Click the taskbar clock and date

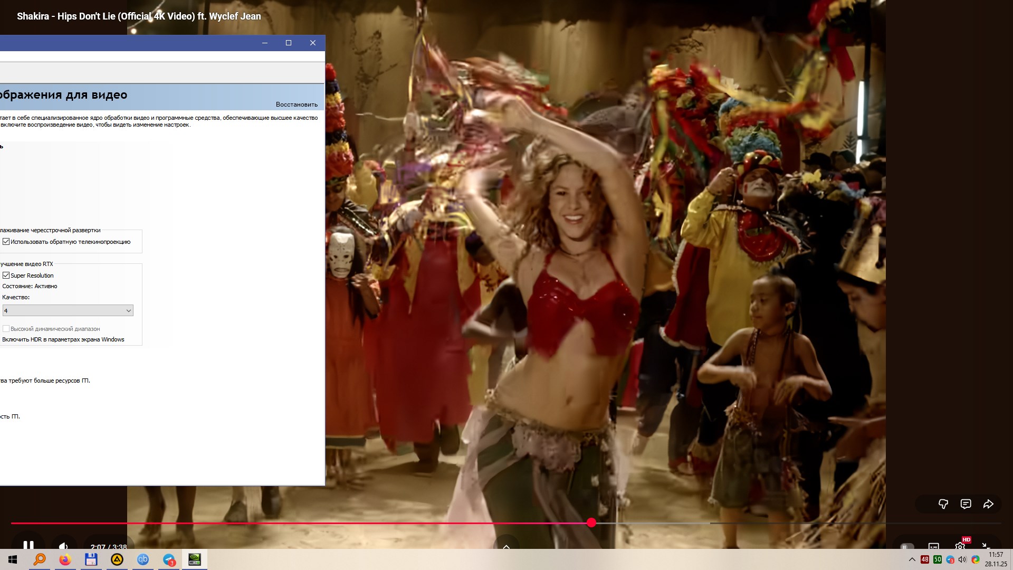pyautogui.click(x=996, y=559)
